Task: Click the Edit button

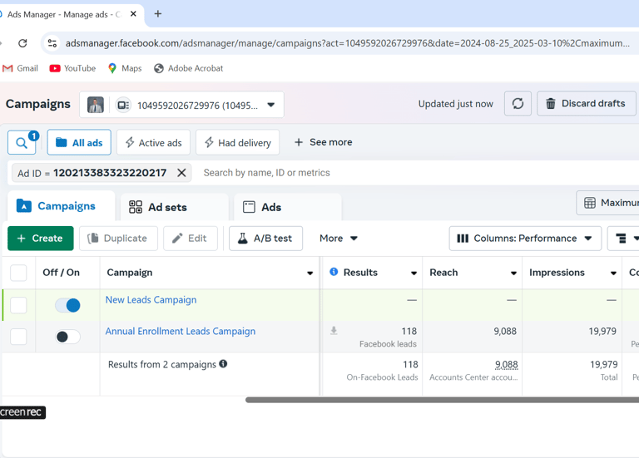Action: click(x=191, y=239)
